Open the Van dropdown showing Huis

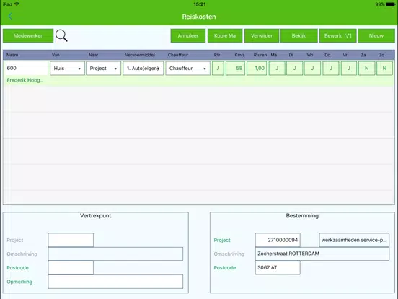[67, 68]
